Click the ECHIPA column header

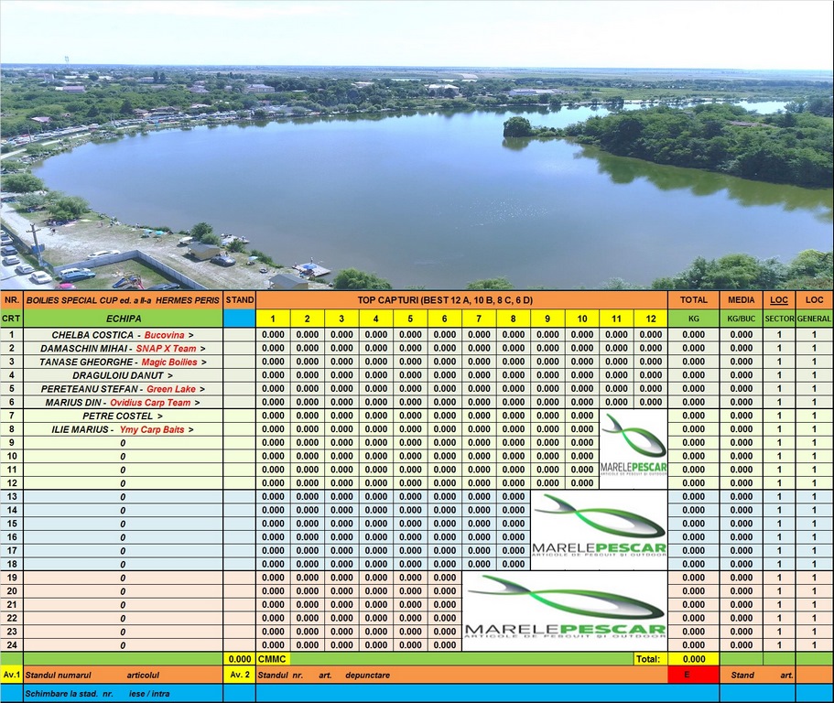123,319
